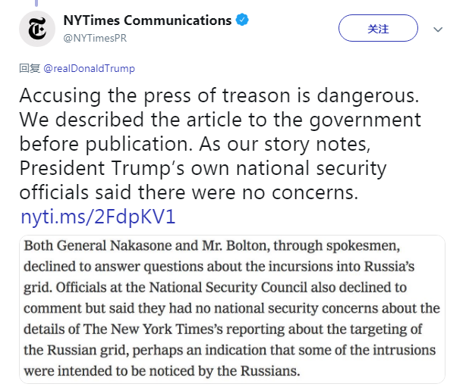Click the NYTimes Communications display name
Screen dimensions: 466x387
click(x=147, y=20)
